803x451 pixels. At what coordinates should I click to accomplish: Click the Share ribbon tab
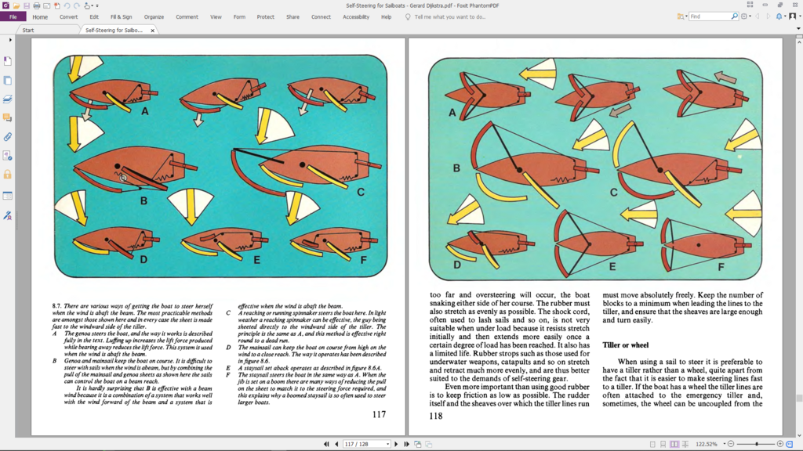(293, 17)
